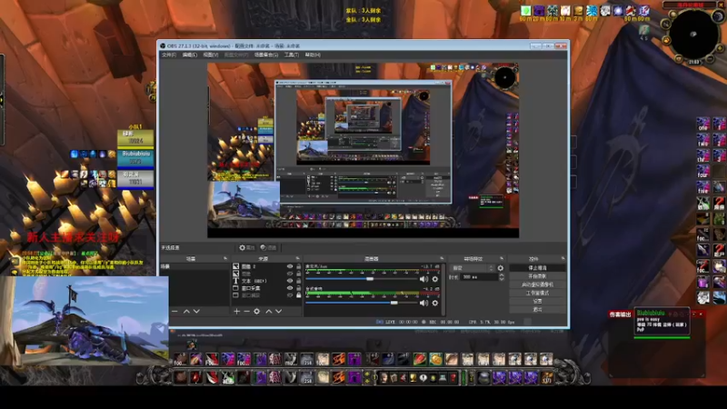Viewport: 727px width, 409px height.
Task: Select the 图像 2 source row
Action: coord(266,266)
